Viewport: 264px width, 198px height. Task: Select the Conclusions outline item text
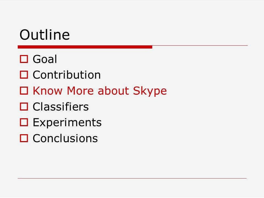(x=65, y=138)
